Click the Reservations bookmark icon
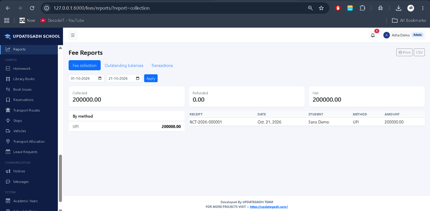Image resolution: width=430 pixels, height=211 pixels. [x=8, y=100]
